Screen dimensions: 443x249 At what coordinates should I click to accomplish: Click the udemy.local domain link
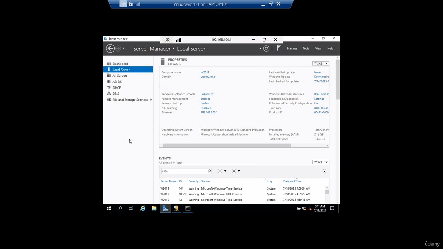[208, 77]
